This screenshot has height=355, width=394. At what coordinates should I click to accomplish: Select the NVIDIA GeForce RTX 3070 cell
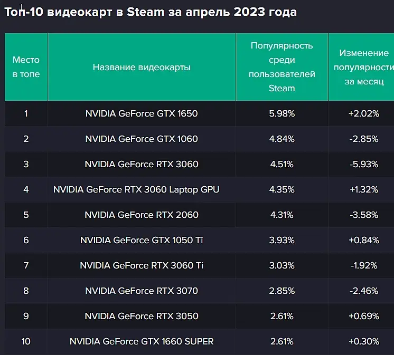coord(142,291)
